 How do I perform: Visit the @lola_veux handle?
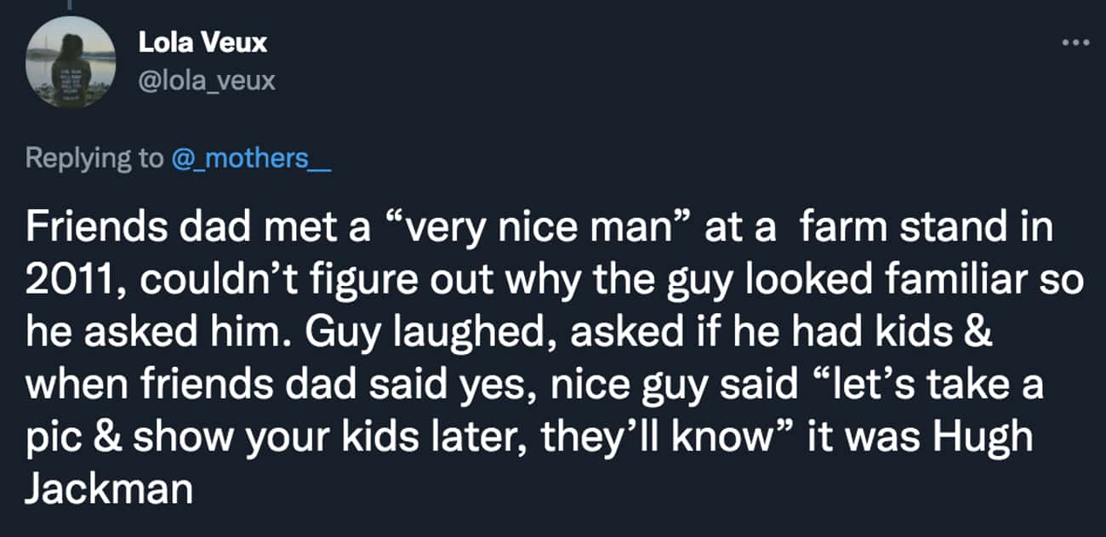pyautogui.click(x=207, y=81)
